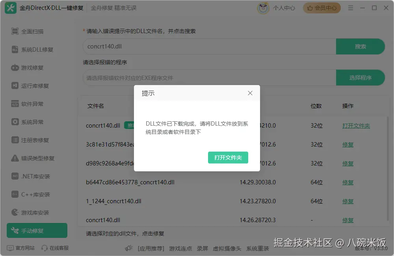The image size is (394, 256).
Task: Open the panda avatar profile icon
Action: (x=263, y=8)
